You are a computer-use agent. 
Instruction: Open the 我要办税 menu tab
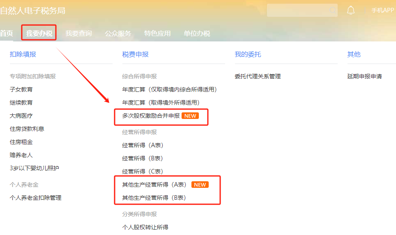(x=39, y=33)
